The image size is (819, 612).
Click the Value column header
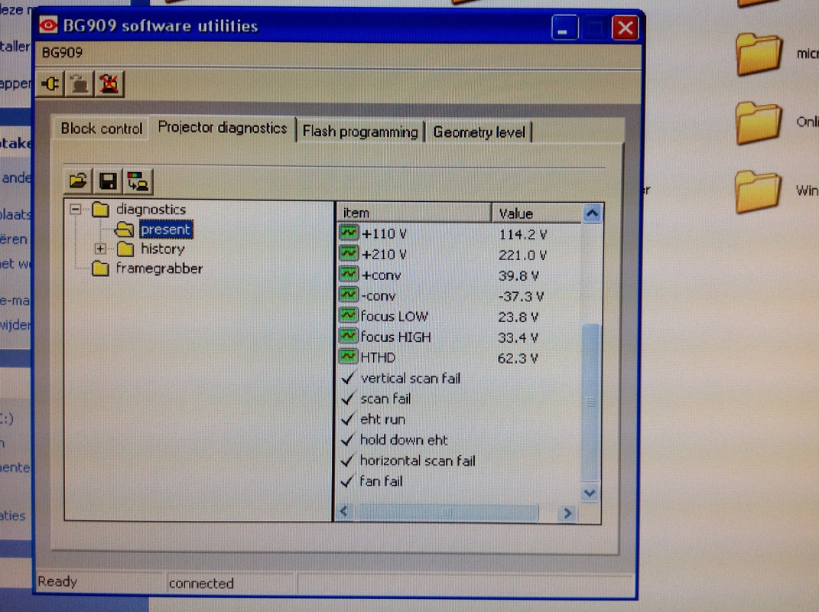(x=536, y=213)
